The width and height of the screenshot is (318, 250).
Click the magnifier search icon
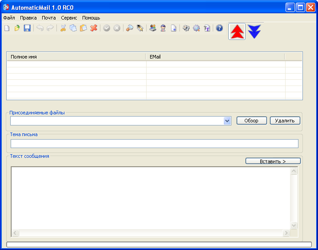pos(130,28)
